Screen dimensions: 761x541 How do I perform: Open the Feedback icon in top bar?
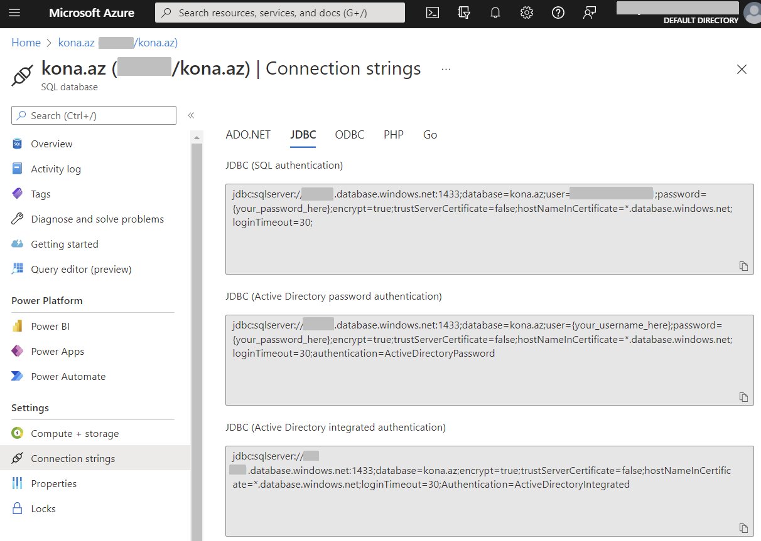click(x=589, y=13)
